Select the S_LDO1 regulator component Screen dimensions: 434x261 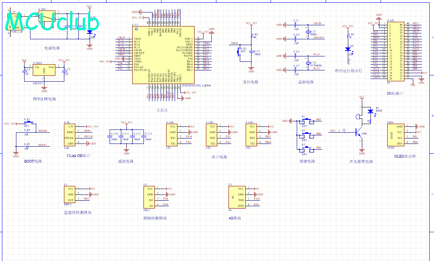point(44,70)
